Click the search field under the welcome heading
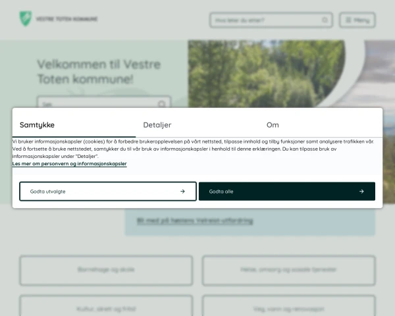Viewport: 395px width, 316px height. [104, 102]
